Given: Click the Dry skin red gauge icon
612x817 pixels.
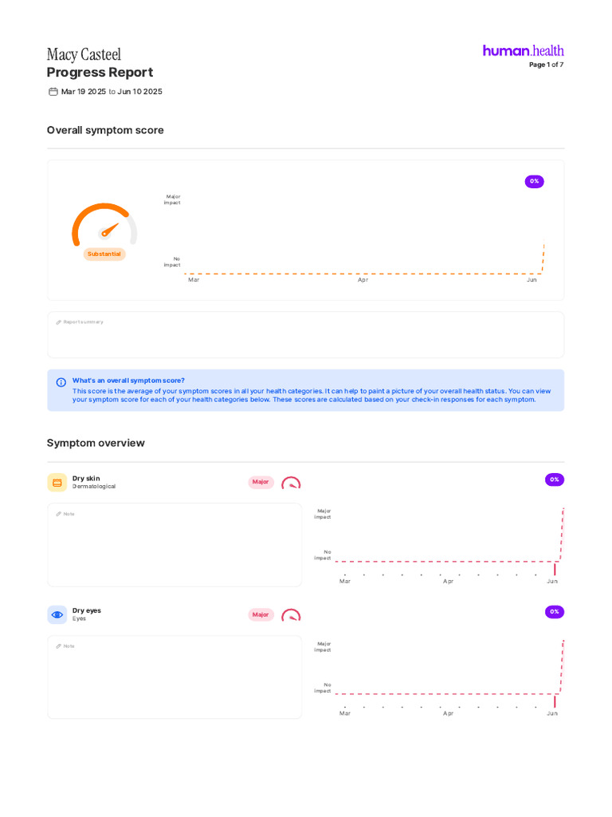Looking at the screenshot, I should (x=291, y=483).
